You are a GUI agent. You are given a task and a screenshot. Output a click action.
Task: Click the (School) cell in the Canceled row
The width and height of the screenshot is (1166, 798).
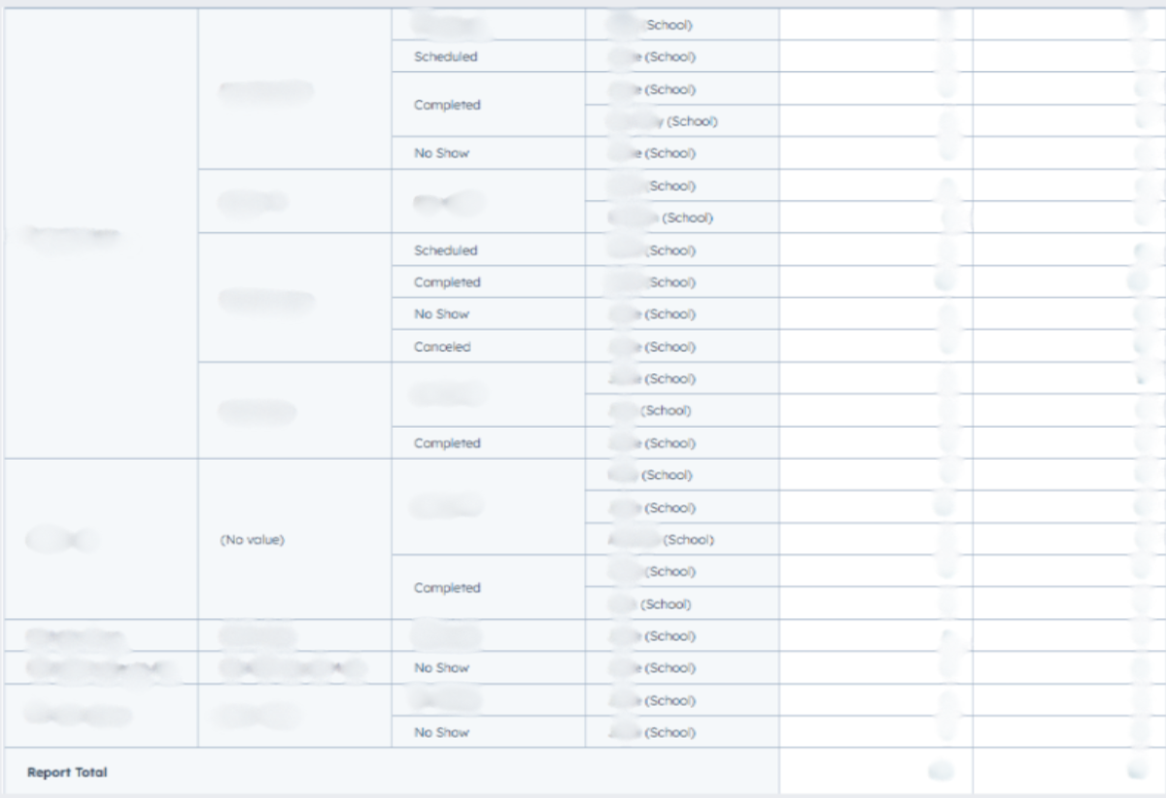point(669,346)
